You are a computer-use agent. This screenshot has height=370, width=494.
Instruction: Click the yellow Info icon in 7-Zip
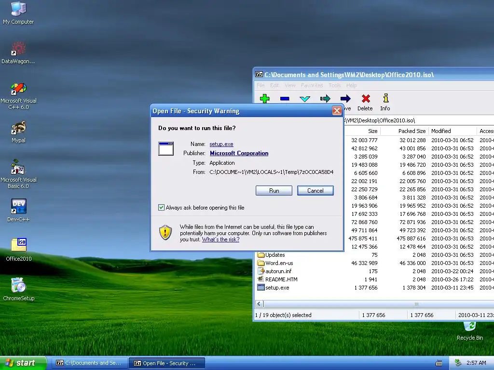click(385, 98)
